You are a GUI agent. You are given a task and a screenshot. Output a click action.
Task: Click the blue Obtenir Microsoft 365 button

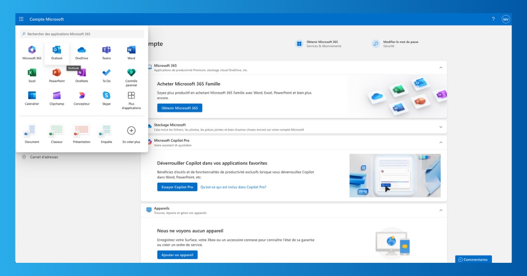[x=180, y=108]
